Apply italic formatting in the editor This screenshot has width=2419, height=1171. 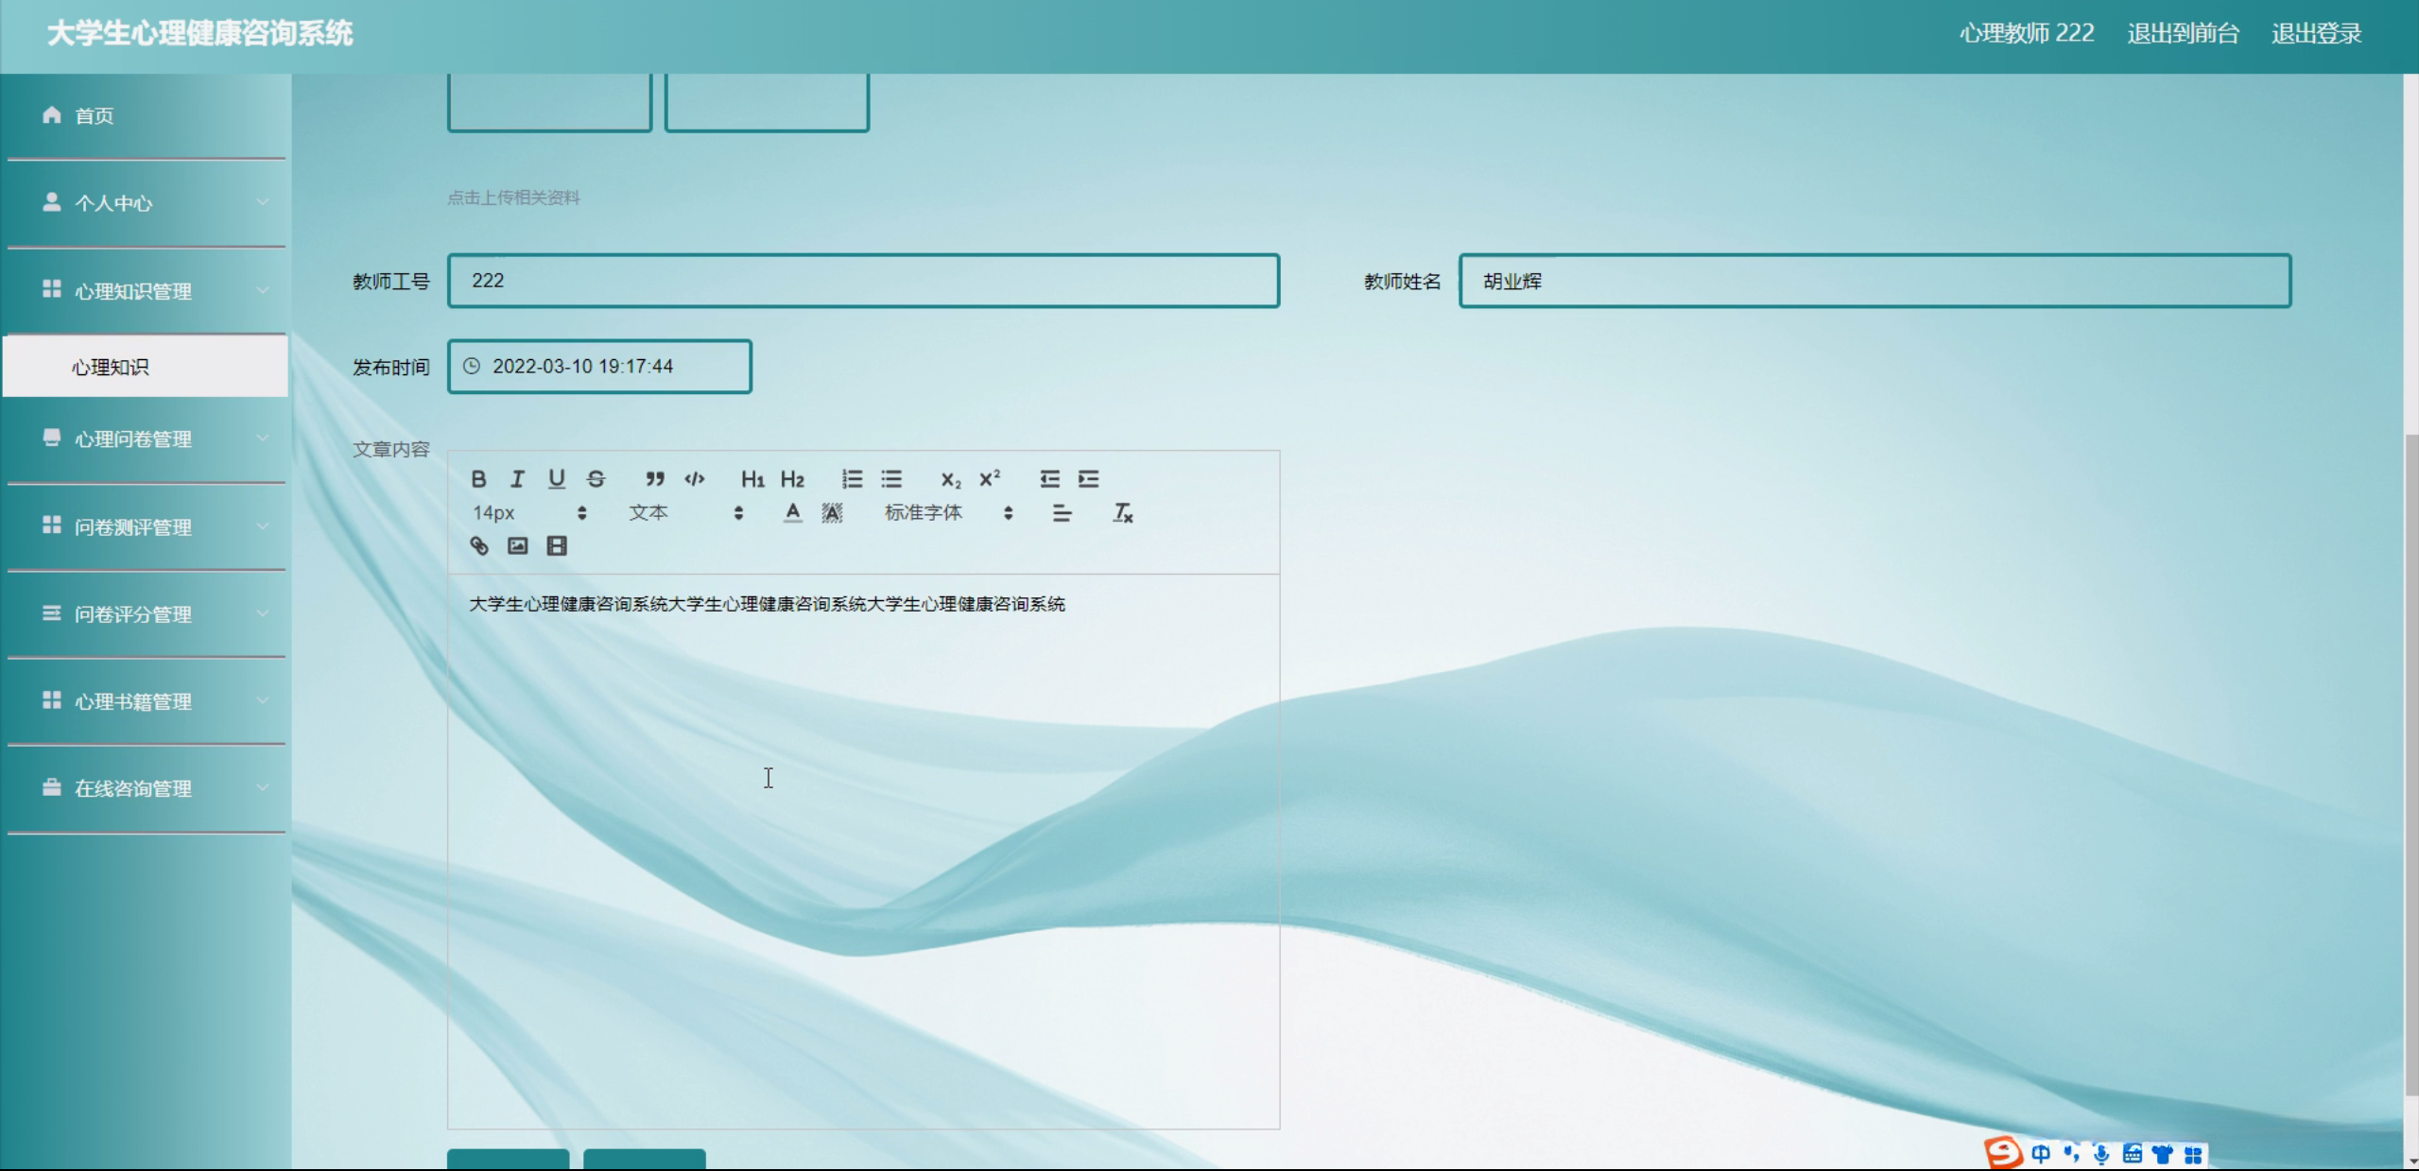(x=517, y=479)
